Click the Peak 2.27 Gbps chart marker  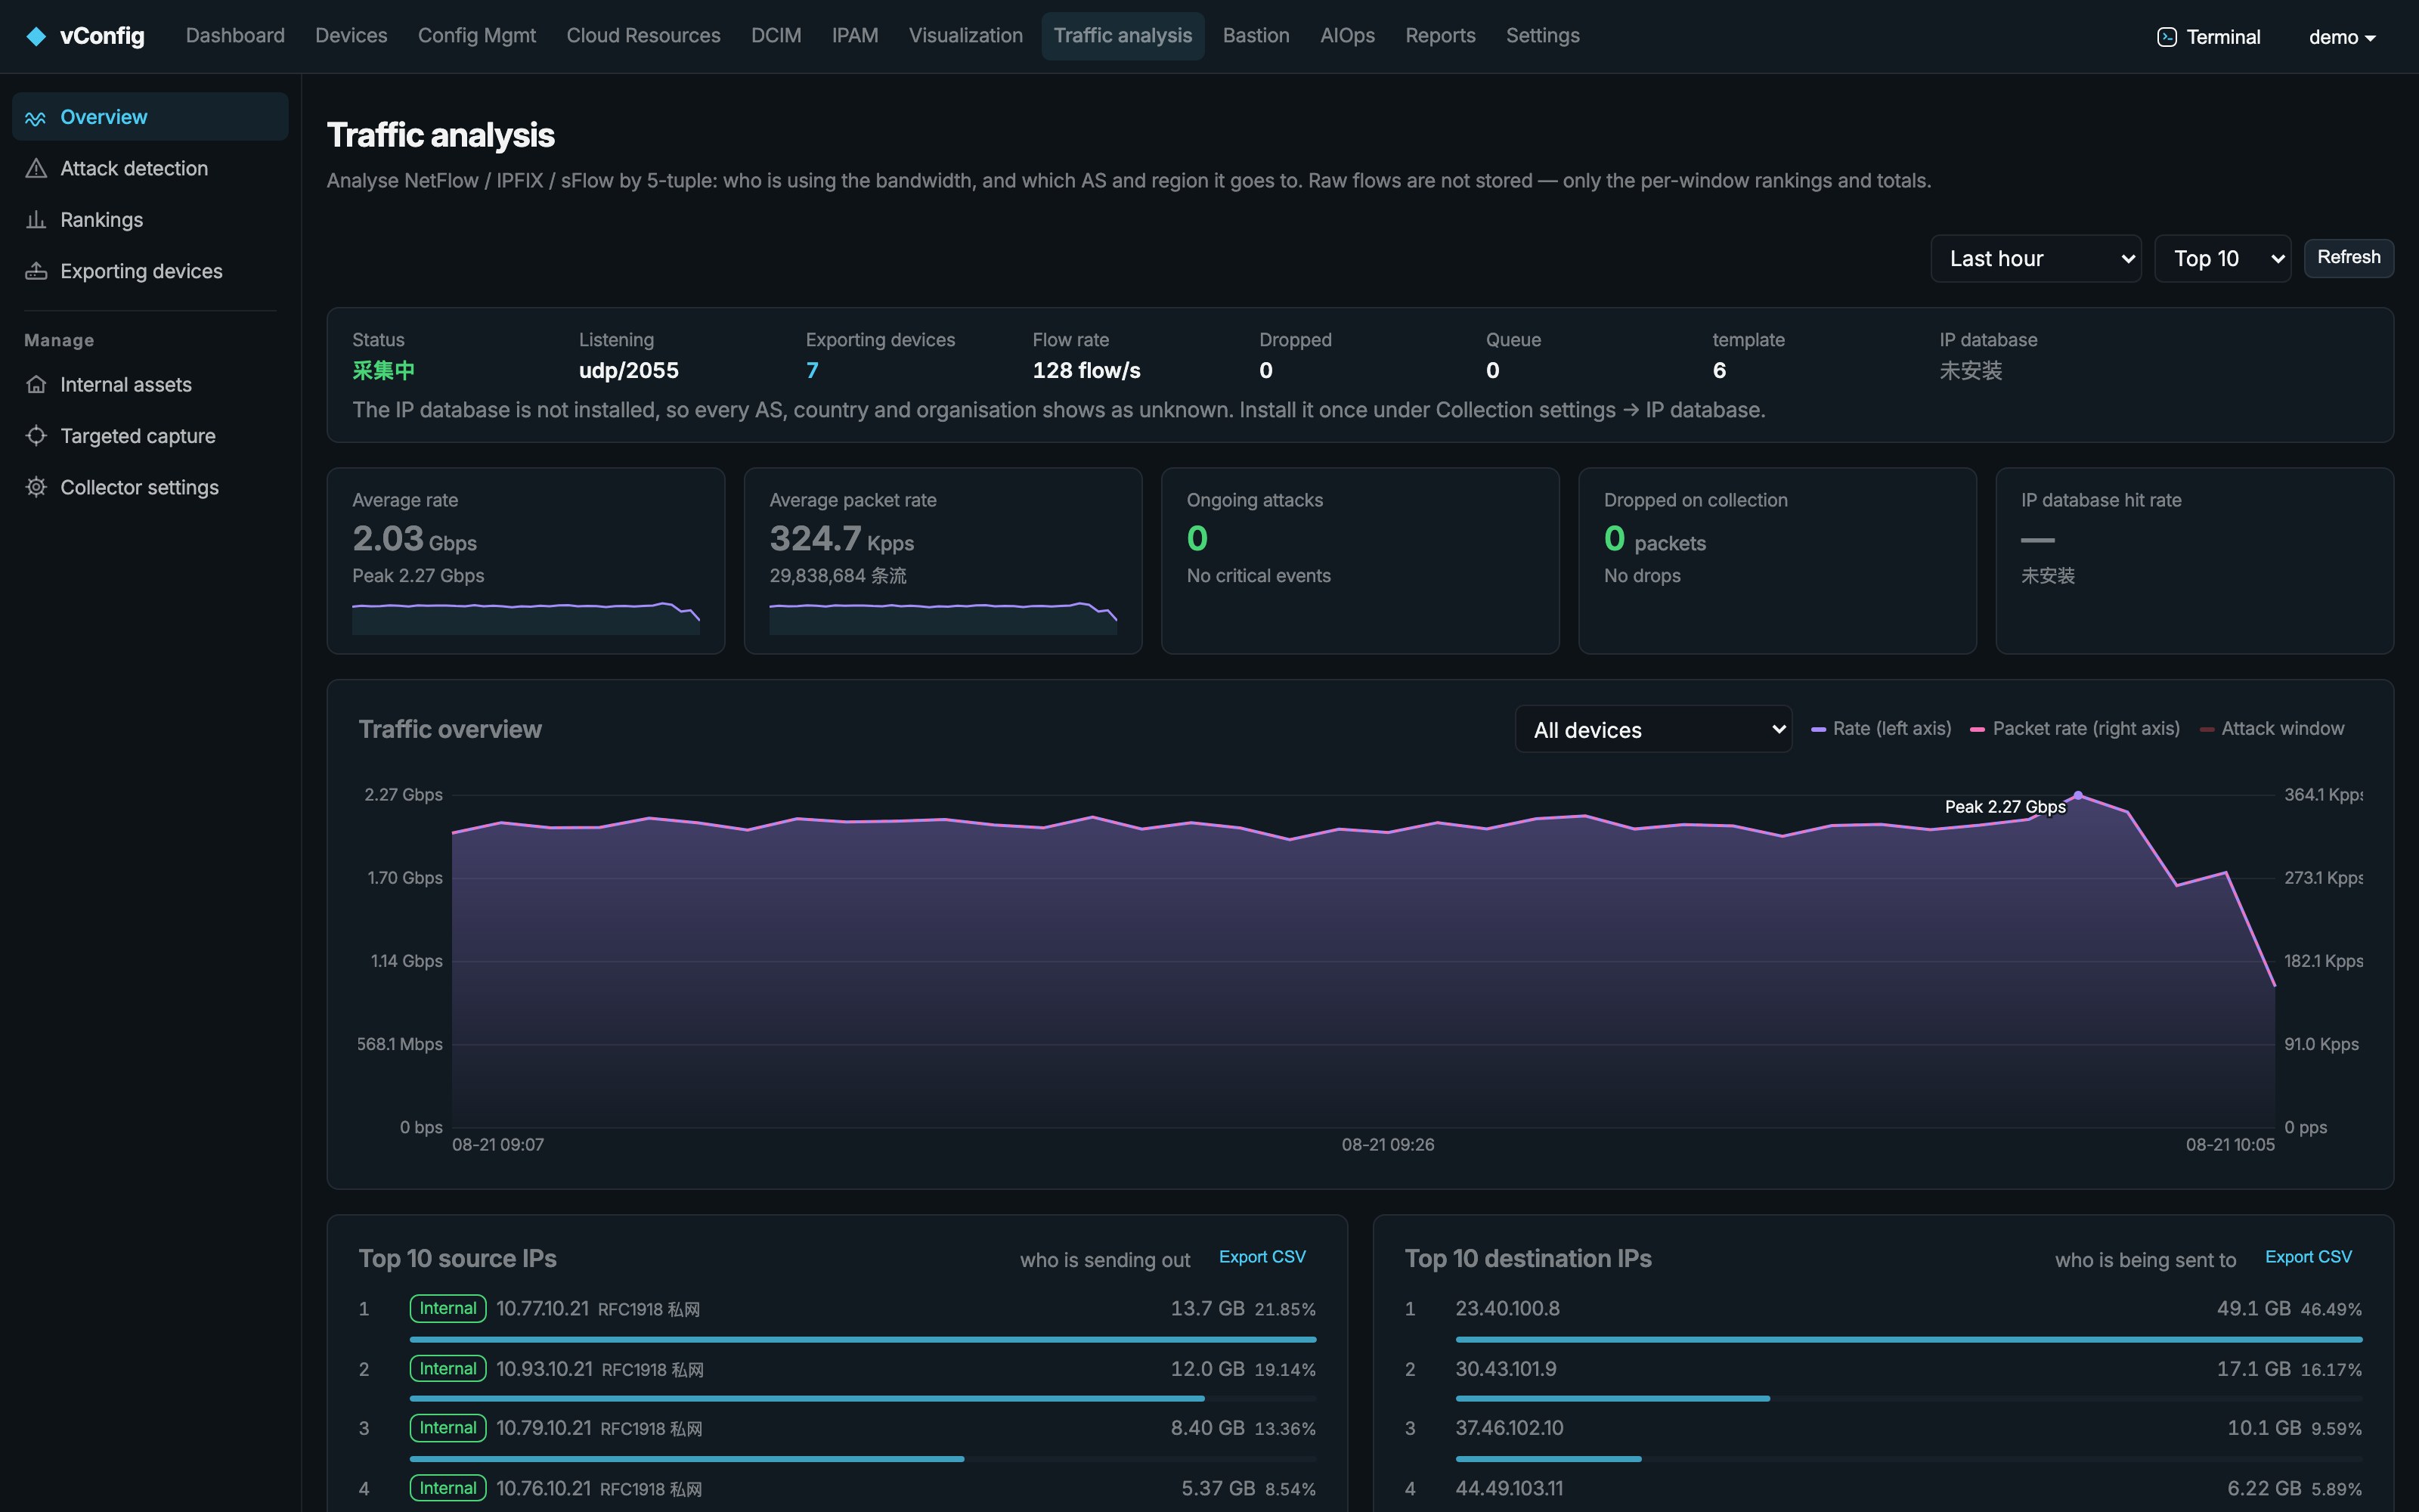click(2078, 796)
